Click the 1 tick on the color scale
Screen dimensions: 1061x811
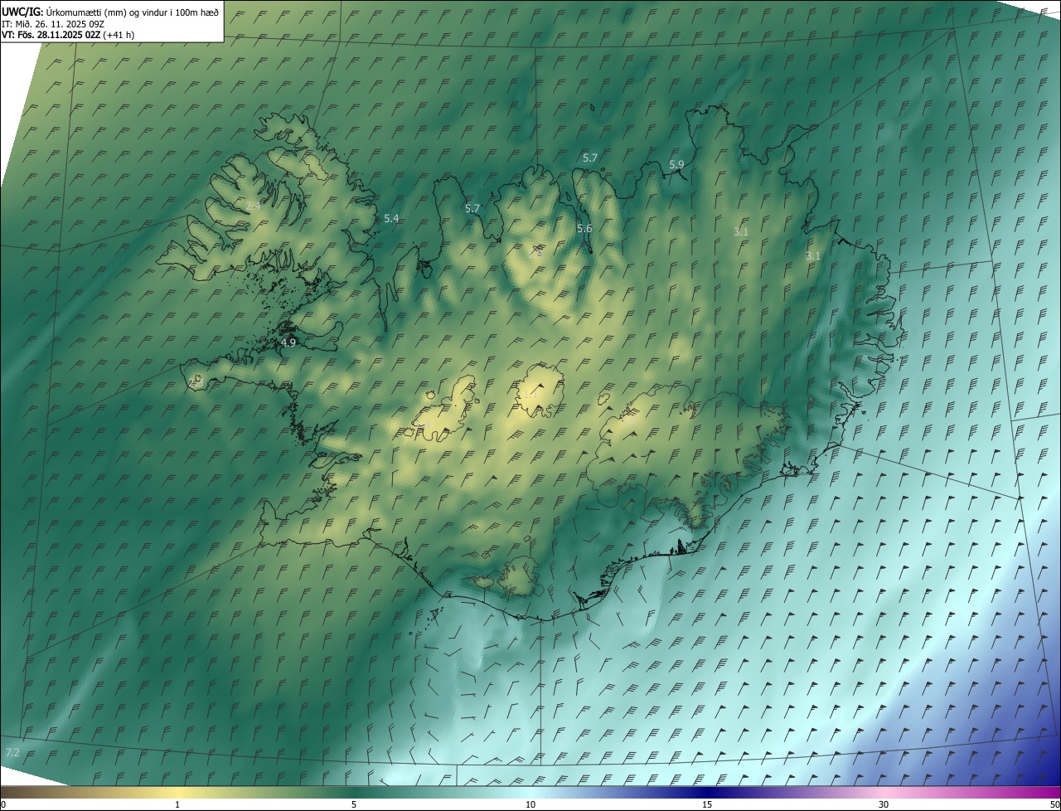point(177,804)
